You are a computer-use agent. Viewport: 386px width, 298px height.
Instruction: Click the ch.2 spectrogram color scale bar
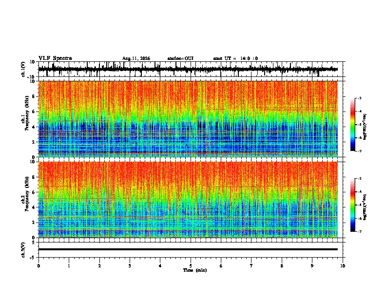[x=353, y=205]
